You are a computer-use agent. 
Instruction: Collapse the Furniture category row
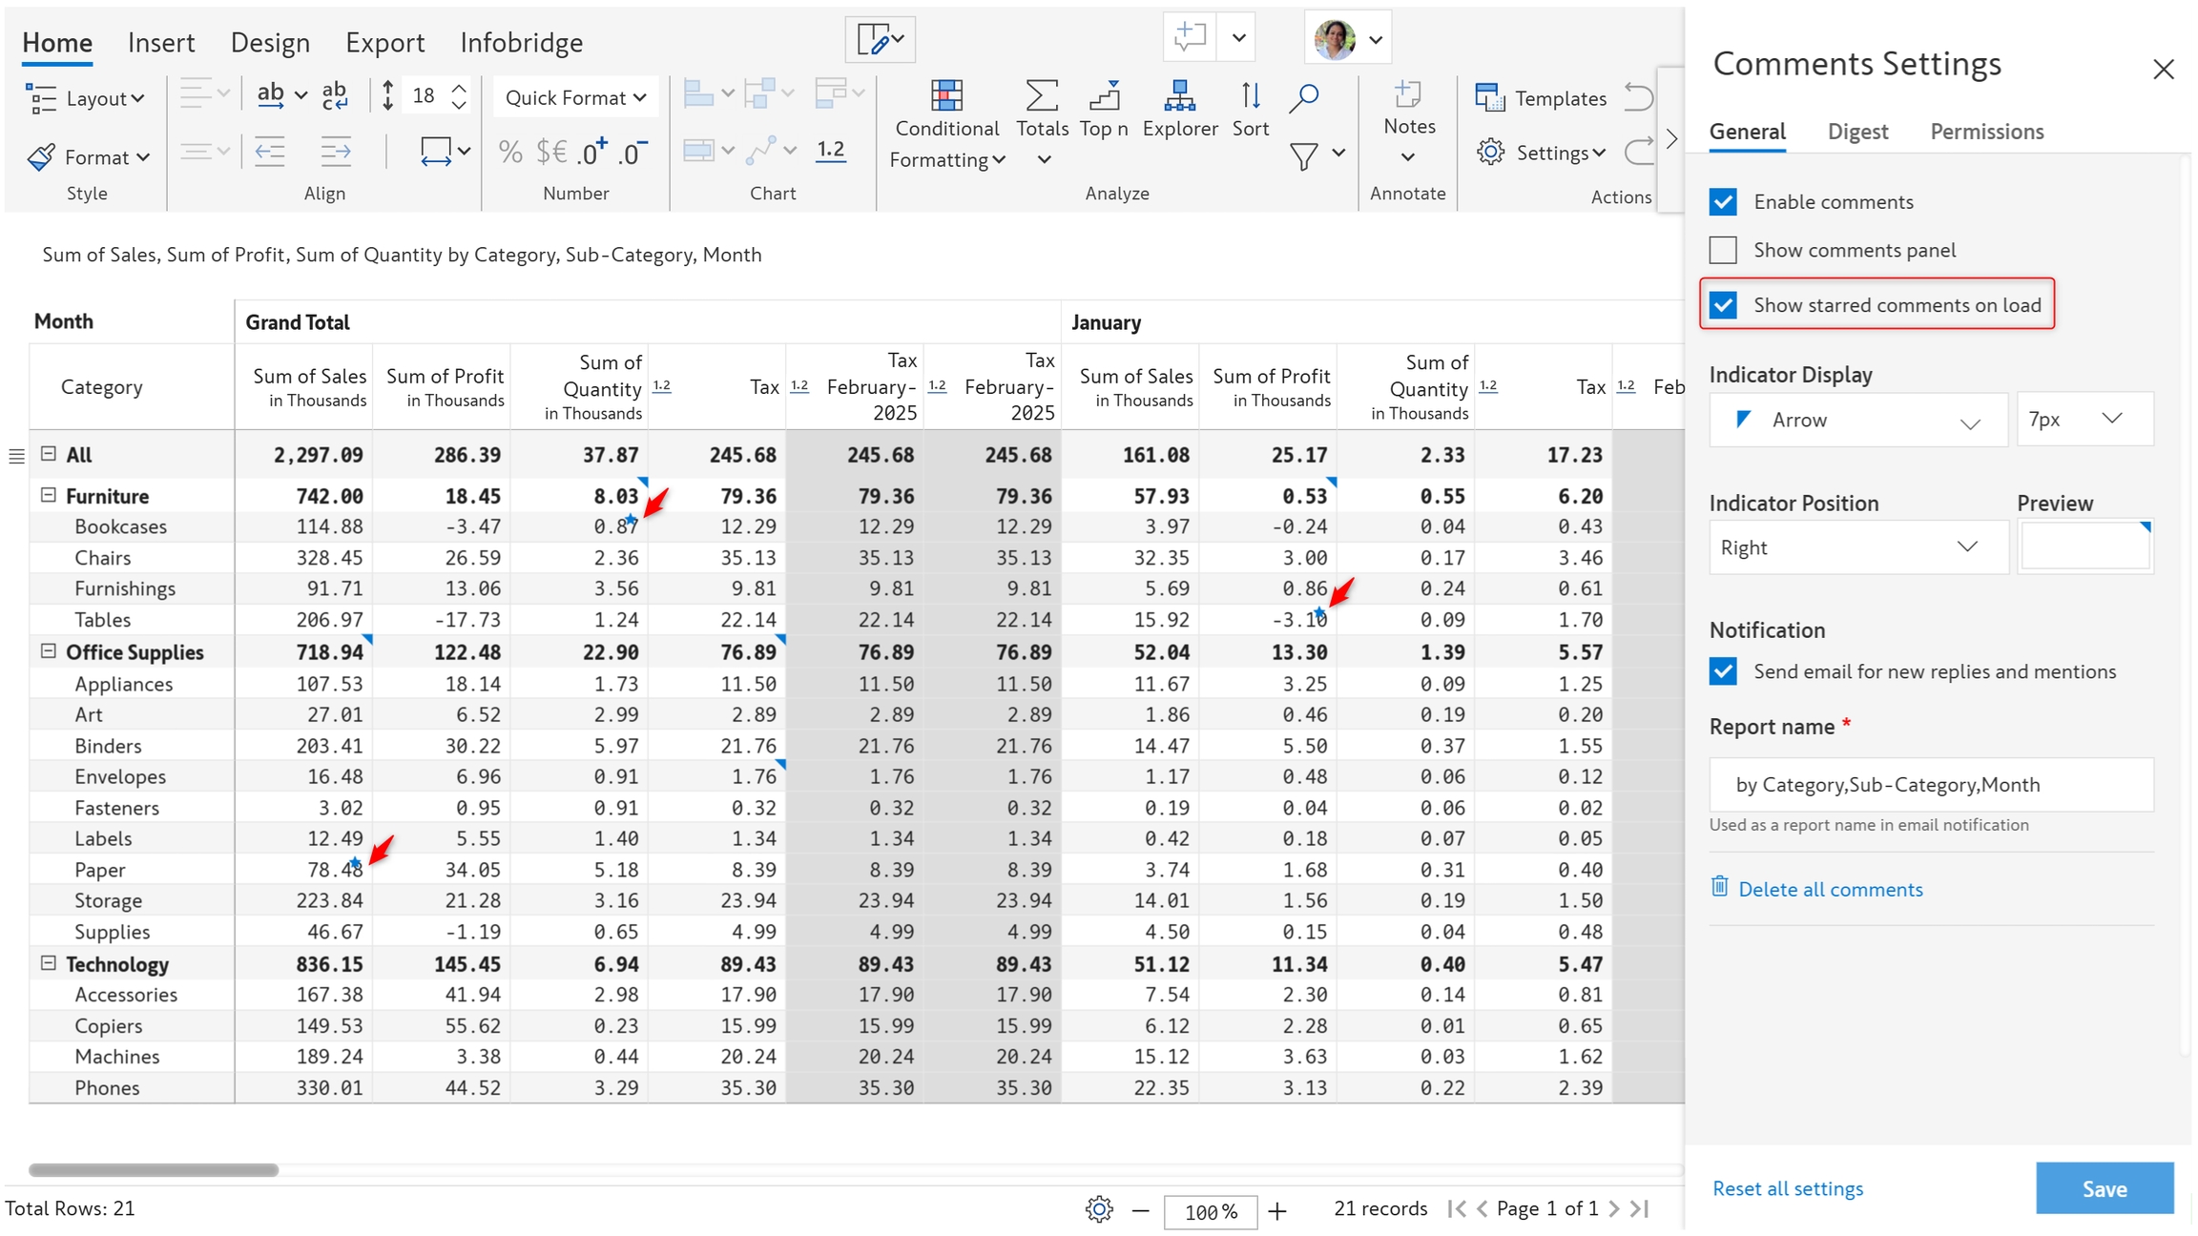[49, 495]
